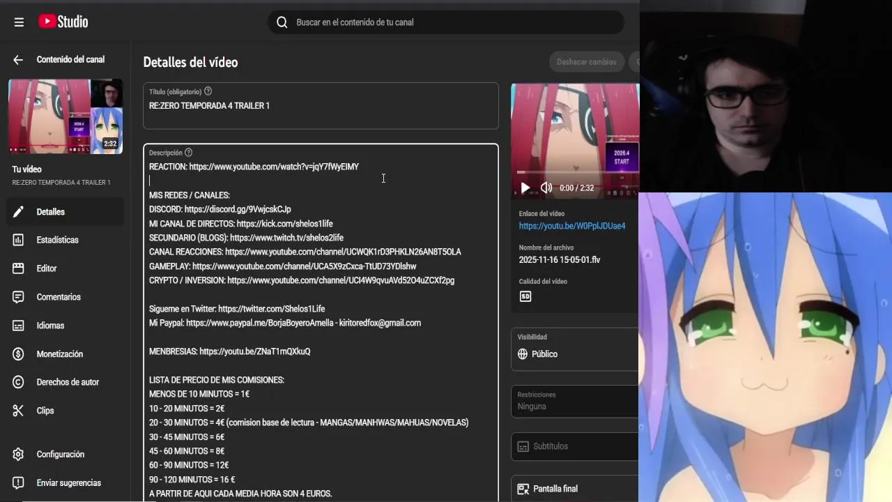
Task: Click the MENBRESIAS link line
Action: [x=230, y=351]
